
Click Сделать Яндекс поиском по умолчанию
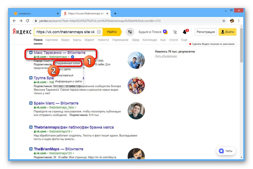point(212,44)
